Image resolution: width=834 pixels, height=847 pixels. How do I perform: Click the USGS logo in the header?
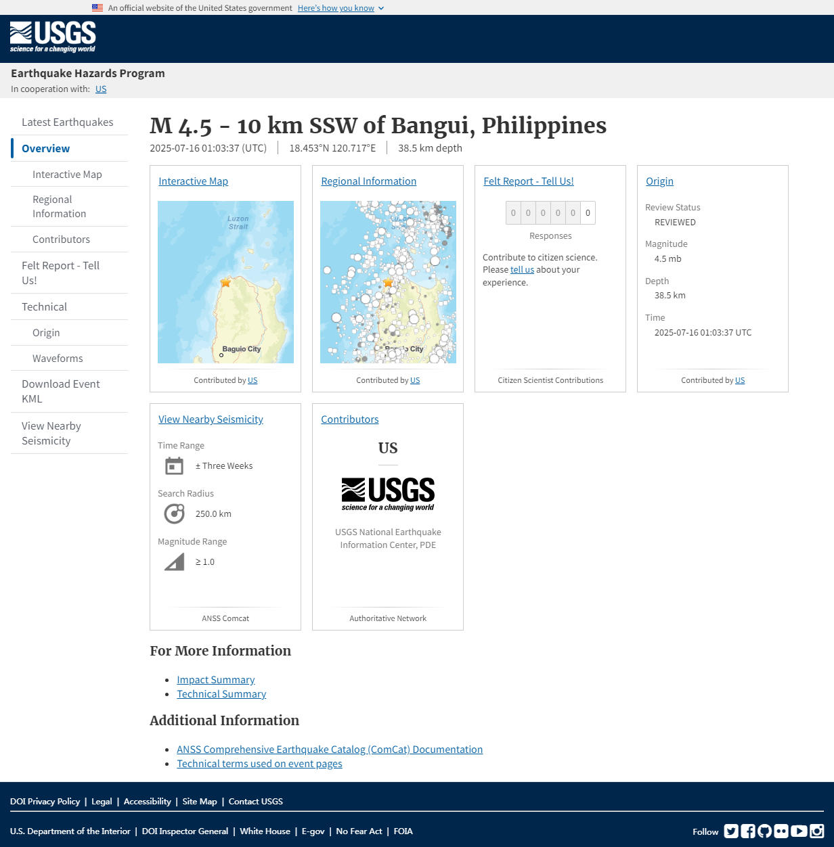[53, 37]
